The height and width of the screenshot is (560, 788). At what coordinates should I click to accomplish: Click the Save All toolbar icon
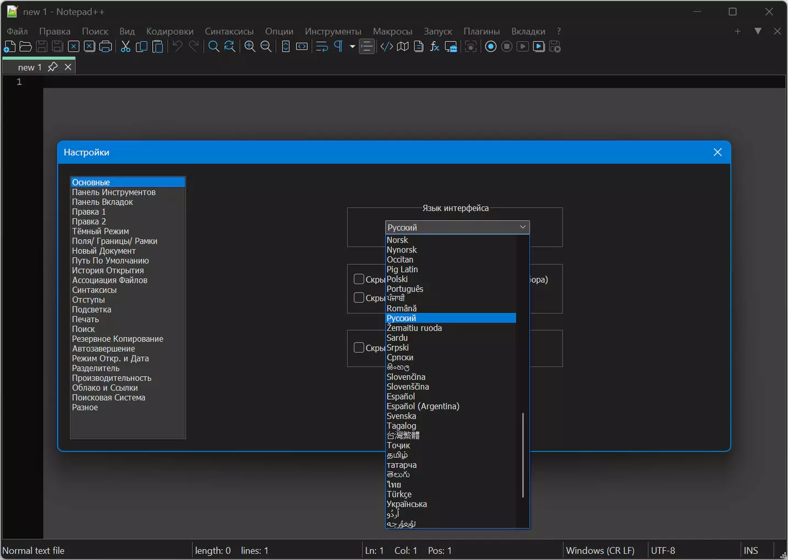click(57, 47)
